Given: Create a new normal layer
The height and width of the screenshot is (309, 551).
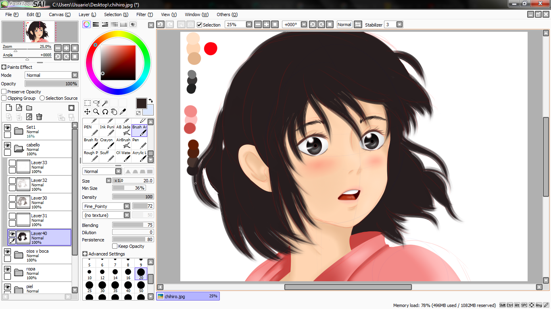Looking at the screenshot, I should (8, 107).
